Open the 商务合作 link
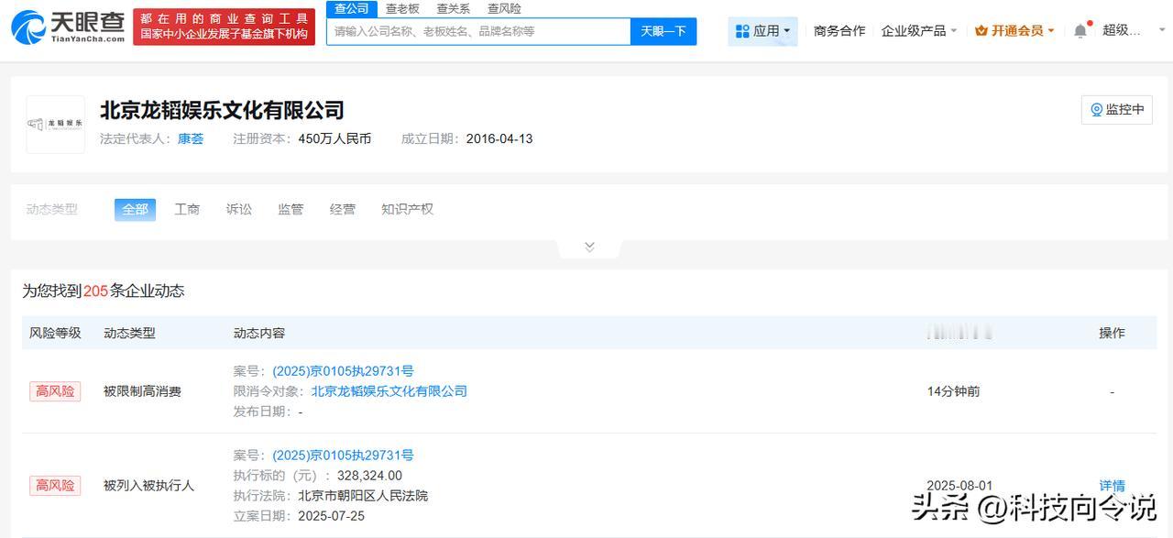 point(839,31)
